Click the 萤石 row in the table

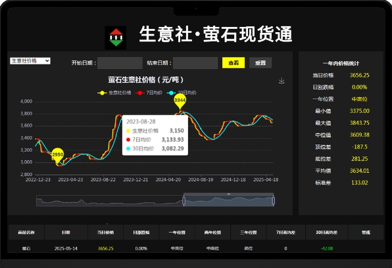[196, 248]
